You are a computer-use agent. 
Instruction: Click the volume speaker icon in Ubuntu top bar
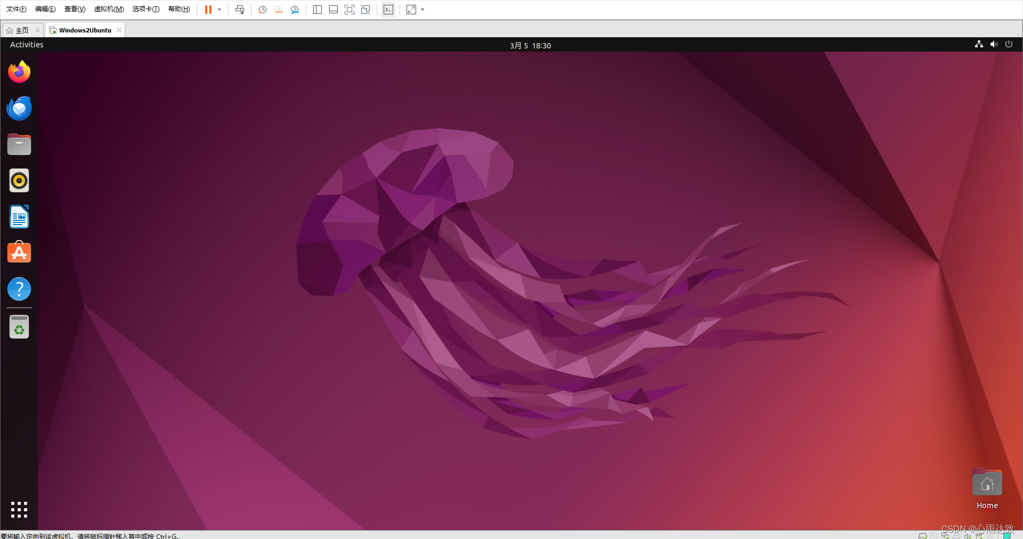994,45
